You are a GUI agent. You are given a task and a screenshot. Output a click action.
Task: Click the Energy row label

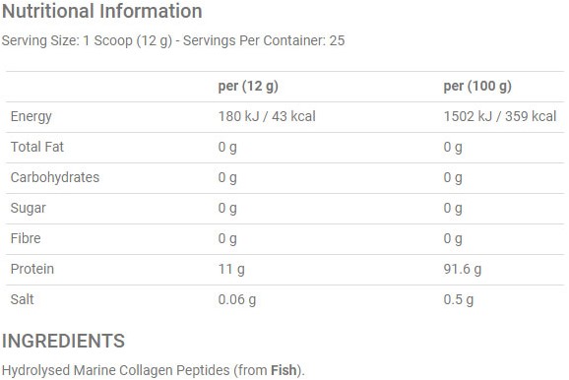click(32, 117)
